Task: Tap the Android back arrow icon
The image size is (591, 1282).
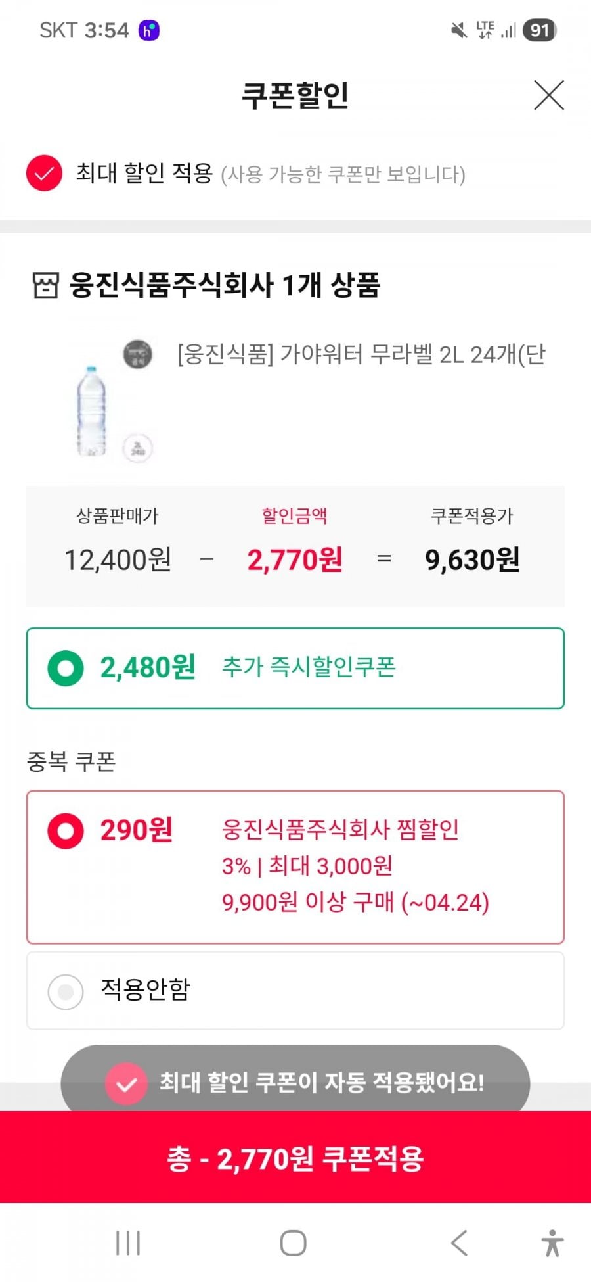Action: click(x=459, y=1243)
